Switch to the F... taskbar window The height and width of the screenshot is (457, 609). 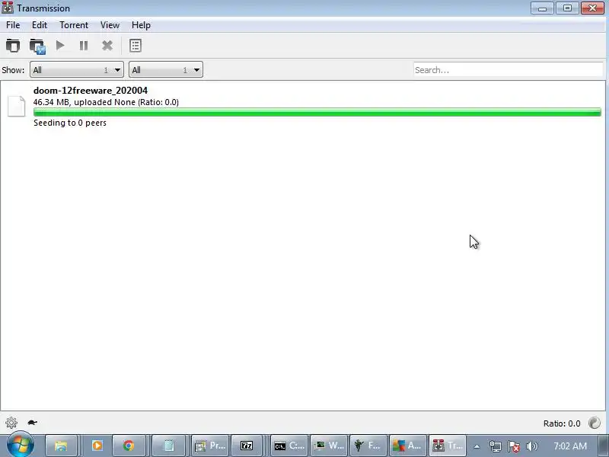click(368, 446)
